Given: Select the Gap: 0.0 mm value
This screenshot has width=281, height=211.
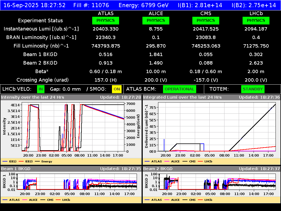Looking at the screenshot, I should [65, 89].
